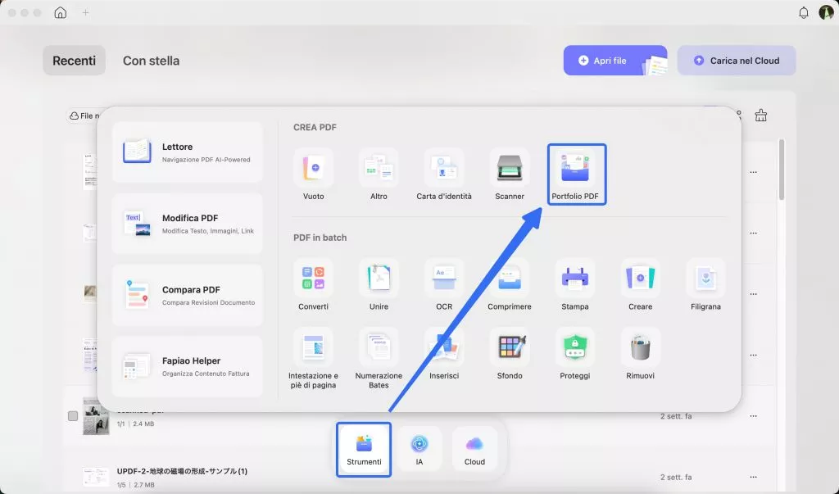Click the notifications bell icon
The height and width of the screenshot is (494, 839).
(804, 12)
